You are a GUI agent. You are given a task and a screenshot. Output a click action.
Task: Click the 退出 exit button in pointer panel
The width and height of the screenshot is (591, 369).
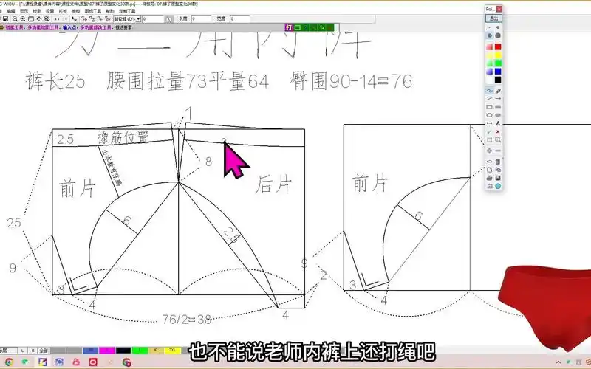(493, 18)
